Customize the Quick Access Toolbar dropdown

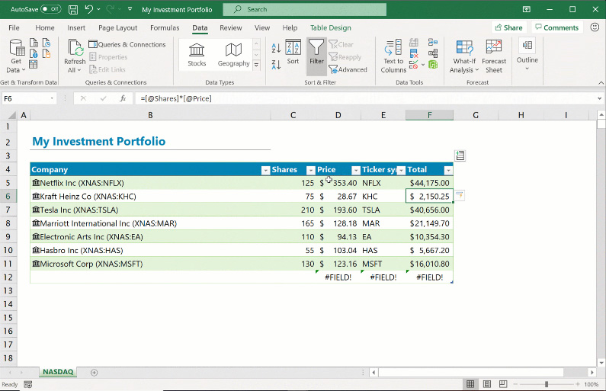(130, 8)
